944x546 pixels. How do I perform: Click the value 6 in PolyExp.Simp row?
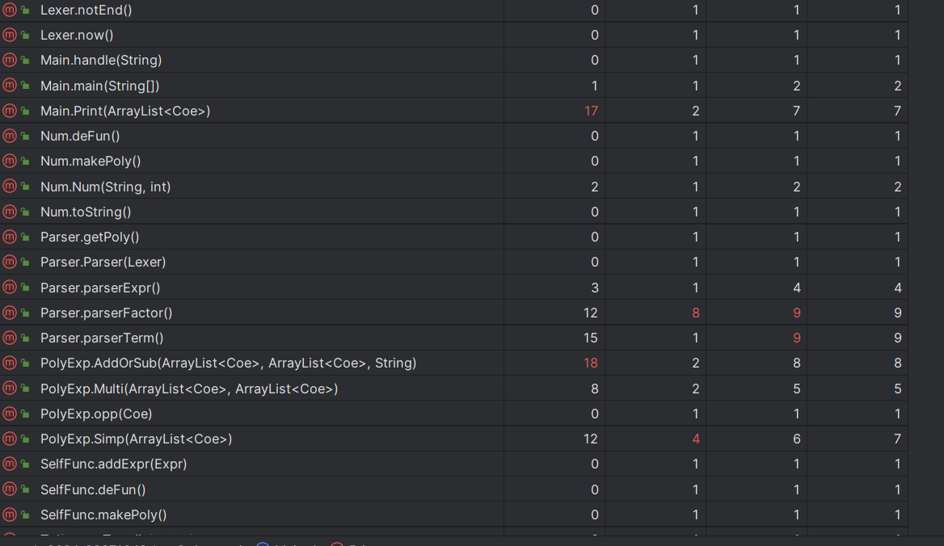point(797,439)
